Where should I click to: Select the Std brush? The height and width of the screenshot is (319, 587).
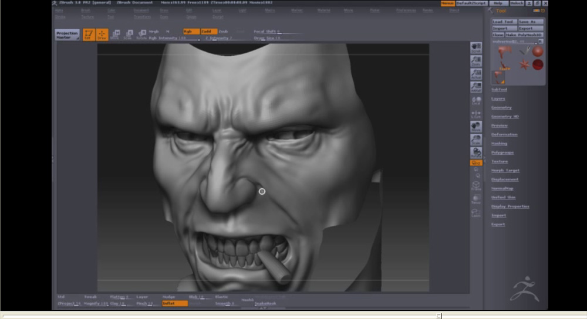[61, 297]
